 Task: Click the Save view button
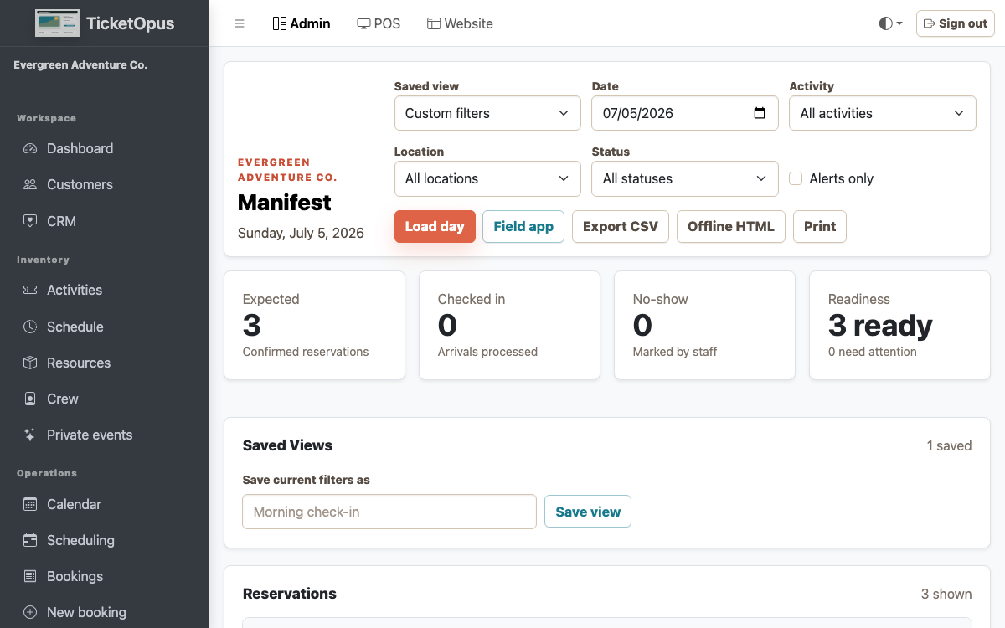click(588, 512)
